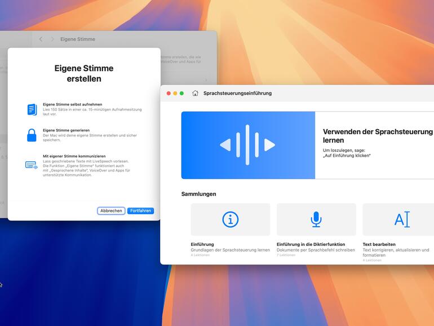Select Einführung in die Diktierfunktion title
The image size is (434, 326).
[x=311, y=244]
